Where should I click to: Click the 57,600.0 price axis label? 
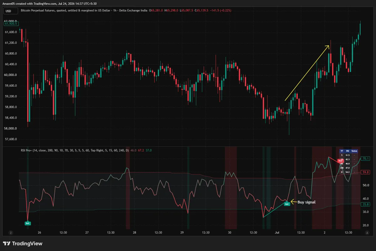pos(11,139)
